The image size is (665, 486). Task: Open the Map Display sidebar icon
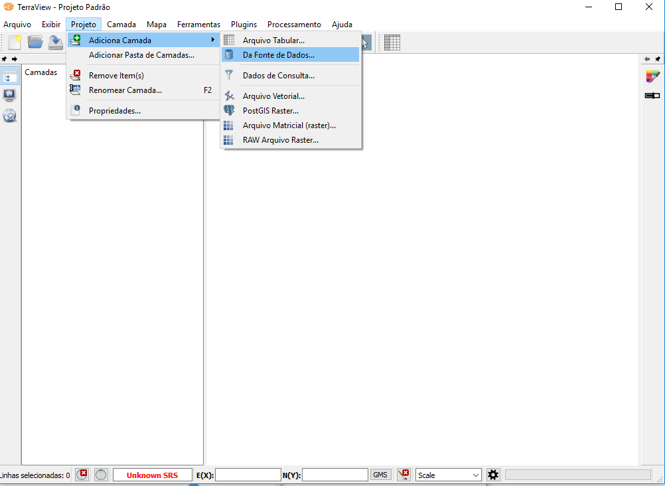click(x=10, y=96)
